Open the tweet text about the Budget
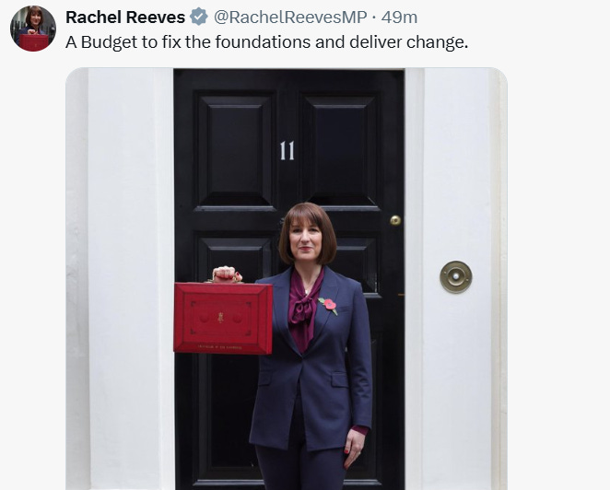This screenshot has width=610, height=490. [x=267, y=42]
